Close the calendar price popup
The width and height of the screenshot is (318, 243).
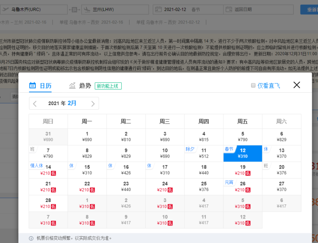pyautogui.click(x=297, y=85)
